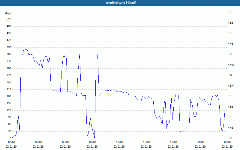Select the single 0 on the degree axis
The height and width of the screenshot is (150, 240).
[x=10, y=138]
